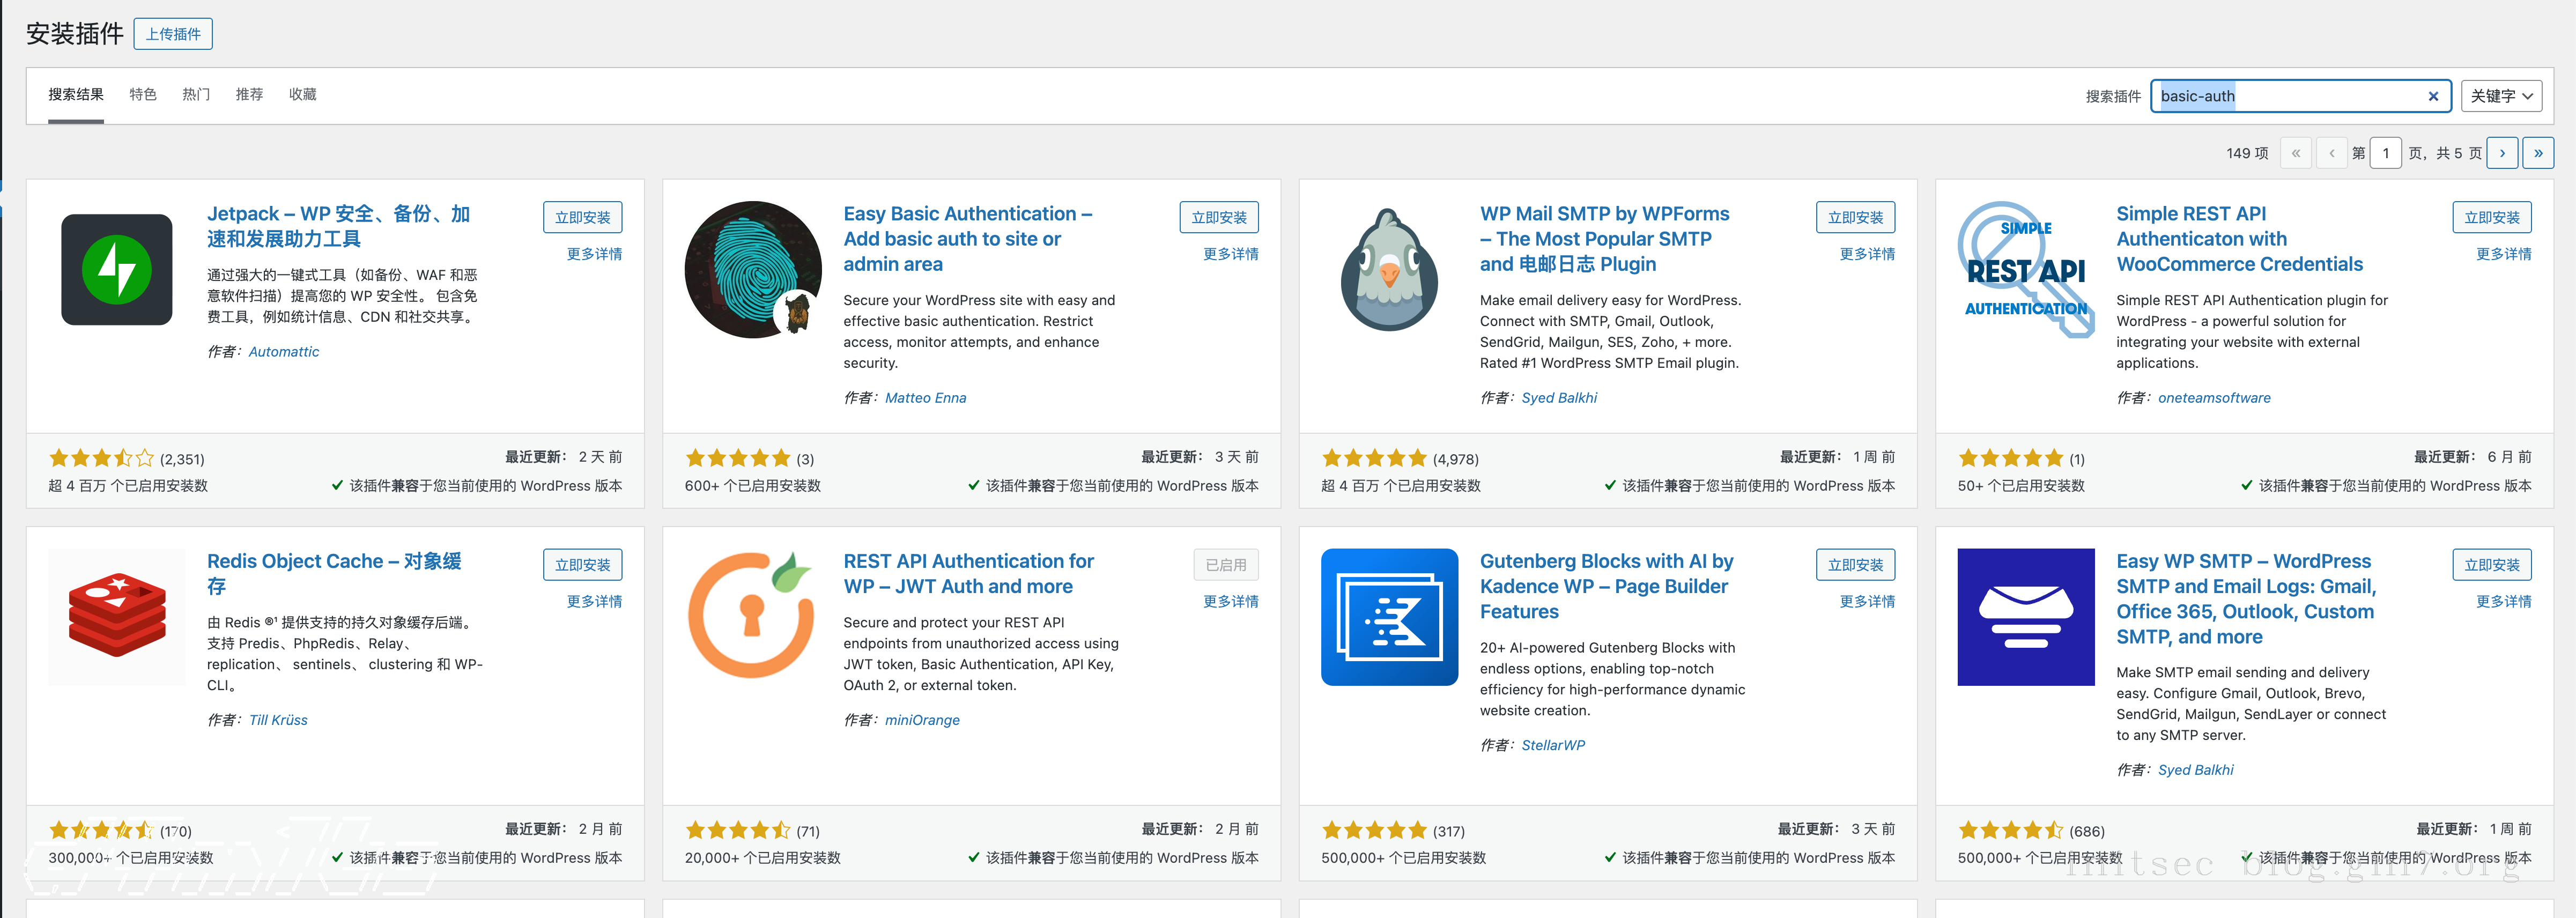The width and height of the screenshot is (2576, 918).
Task: Open the 特色 tab
Action: [143, 94]
